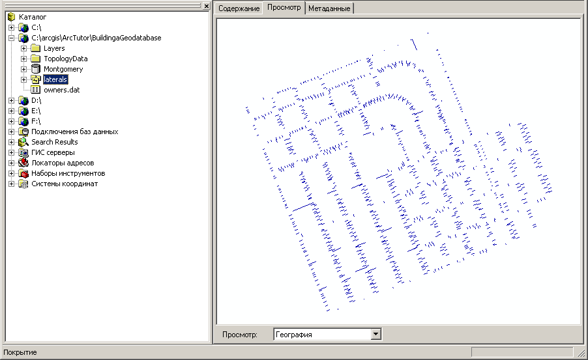588x360 pixels.
Task: Expand the E:\ drive node
Action: click(x=12, y=111)
